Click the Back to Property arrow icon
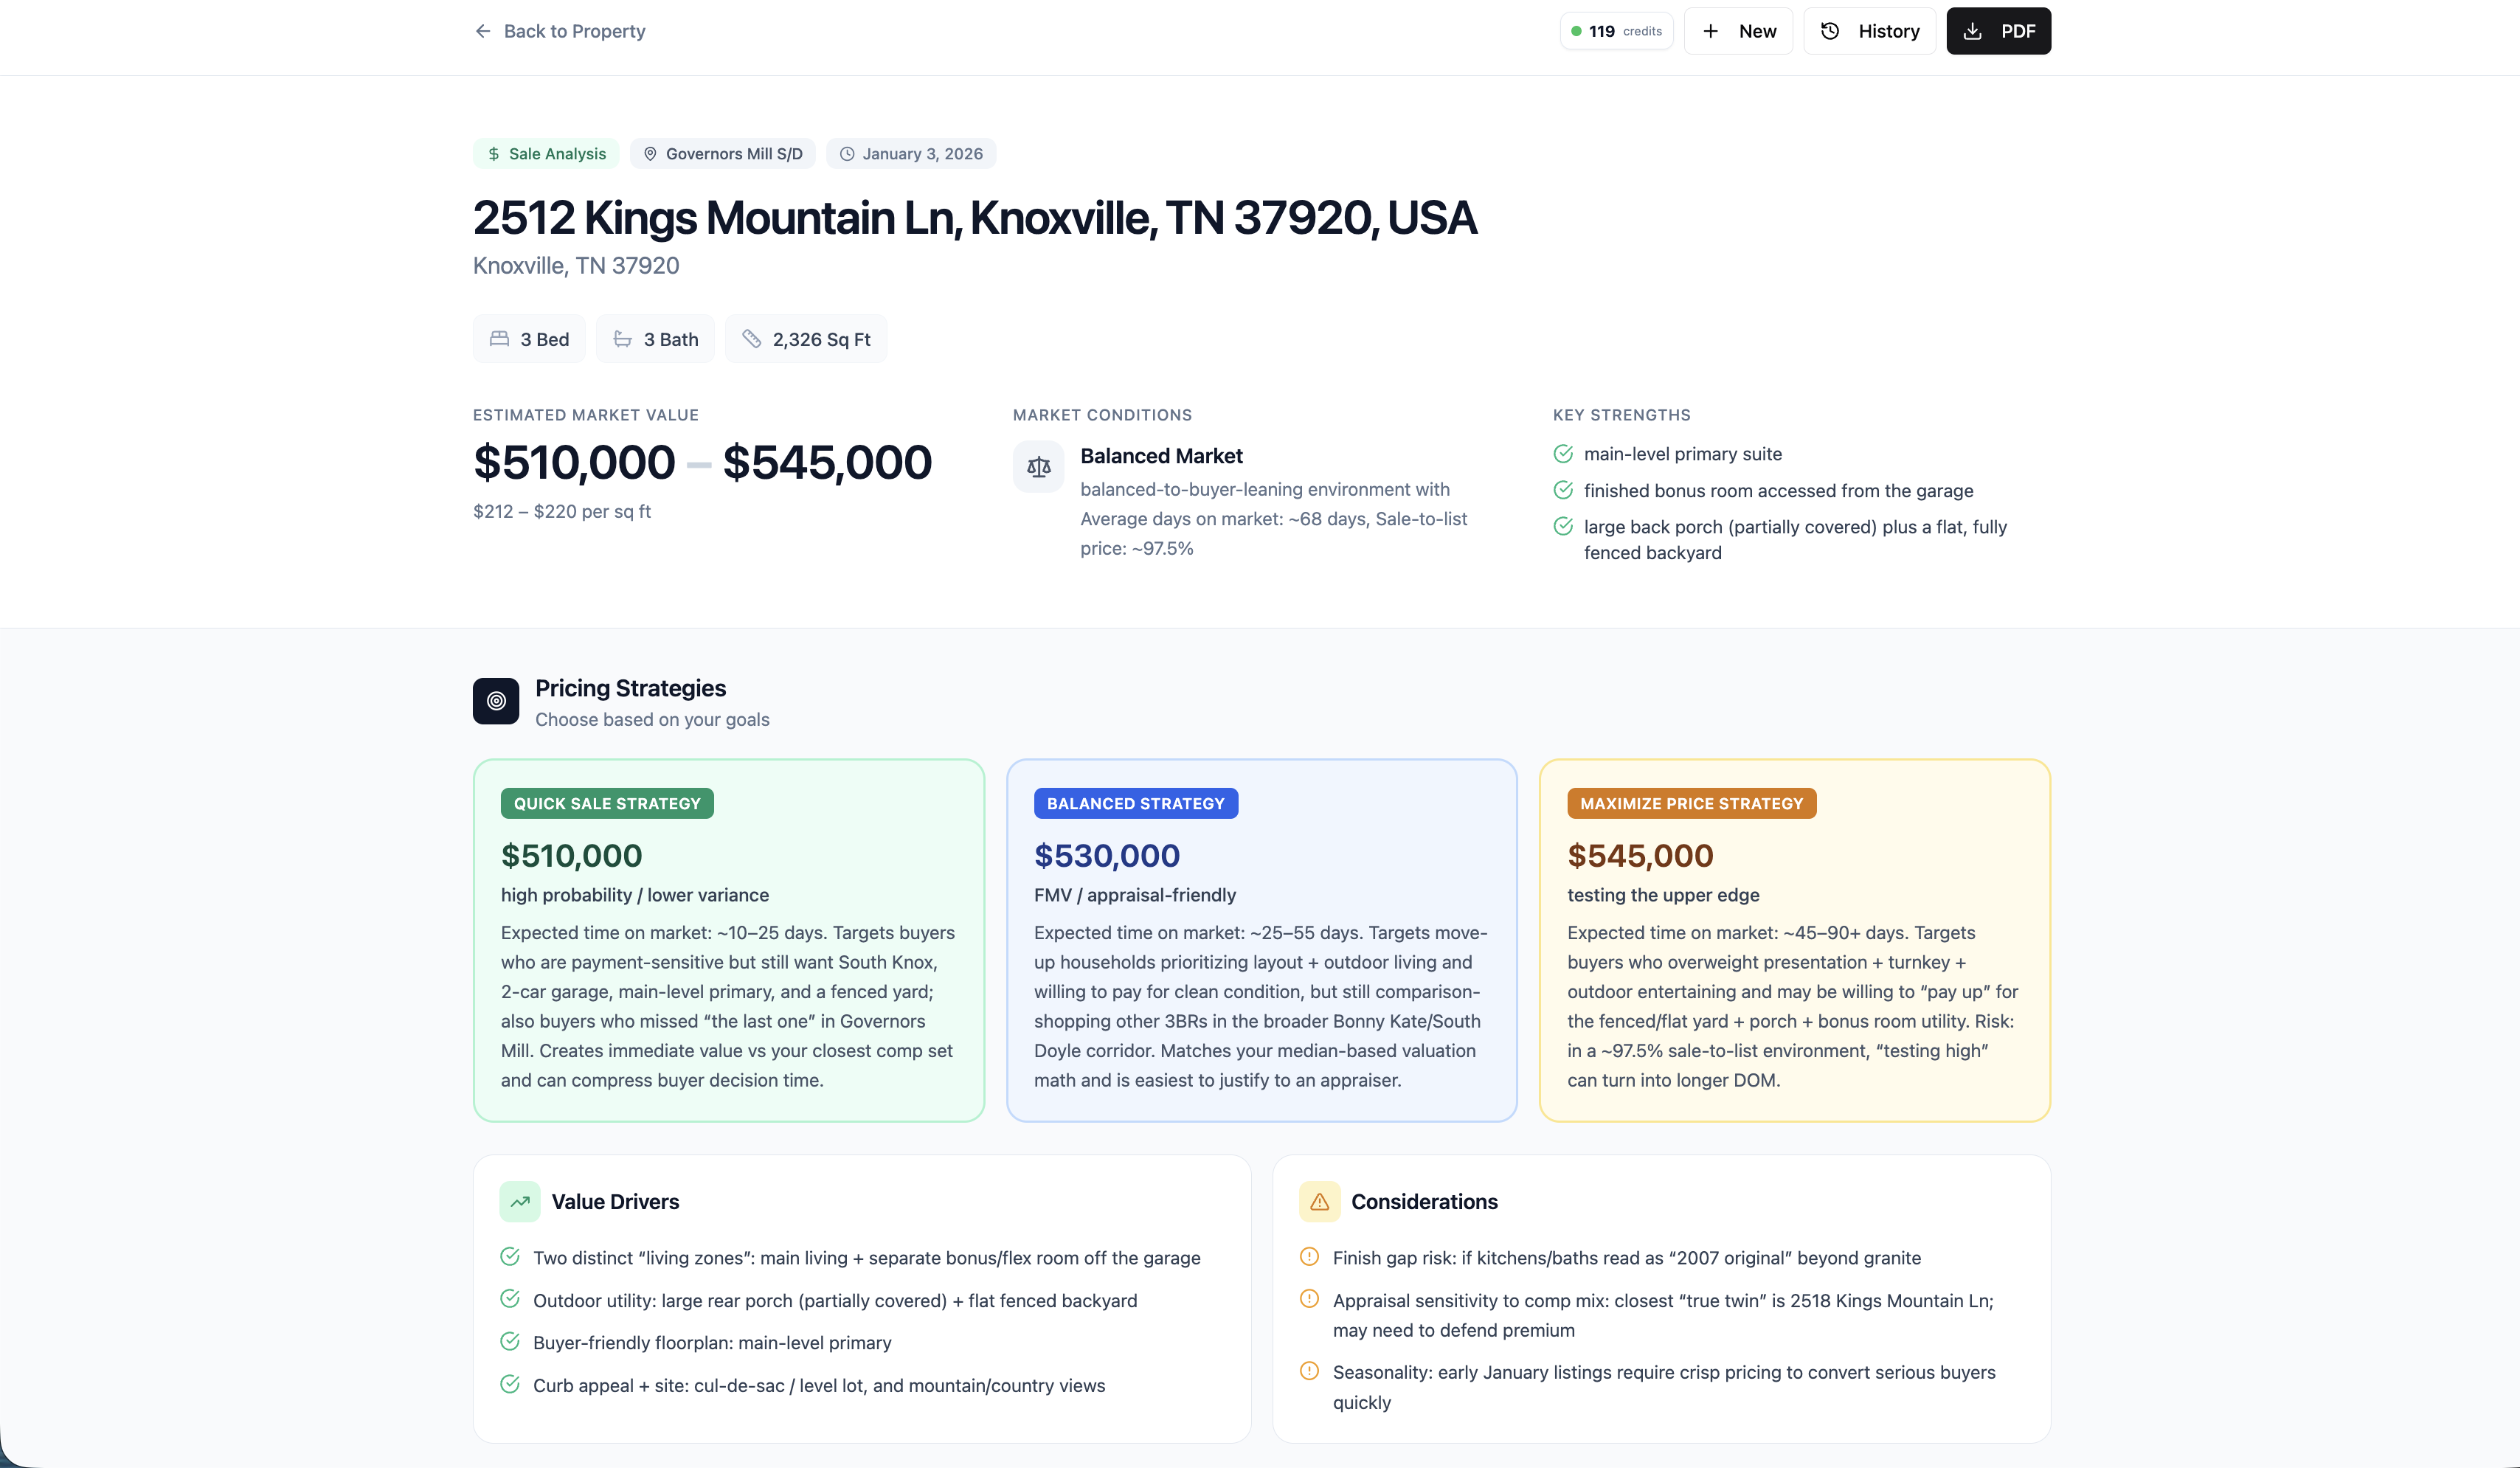Screen dimensions: 2520x1468 [483, 31]
